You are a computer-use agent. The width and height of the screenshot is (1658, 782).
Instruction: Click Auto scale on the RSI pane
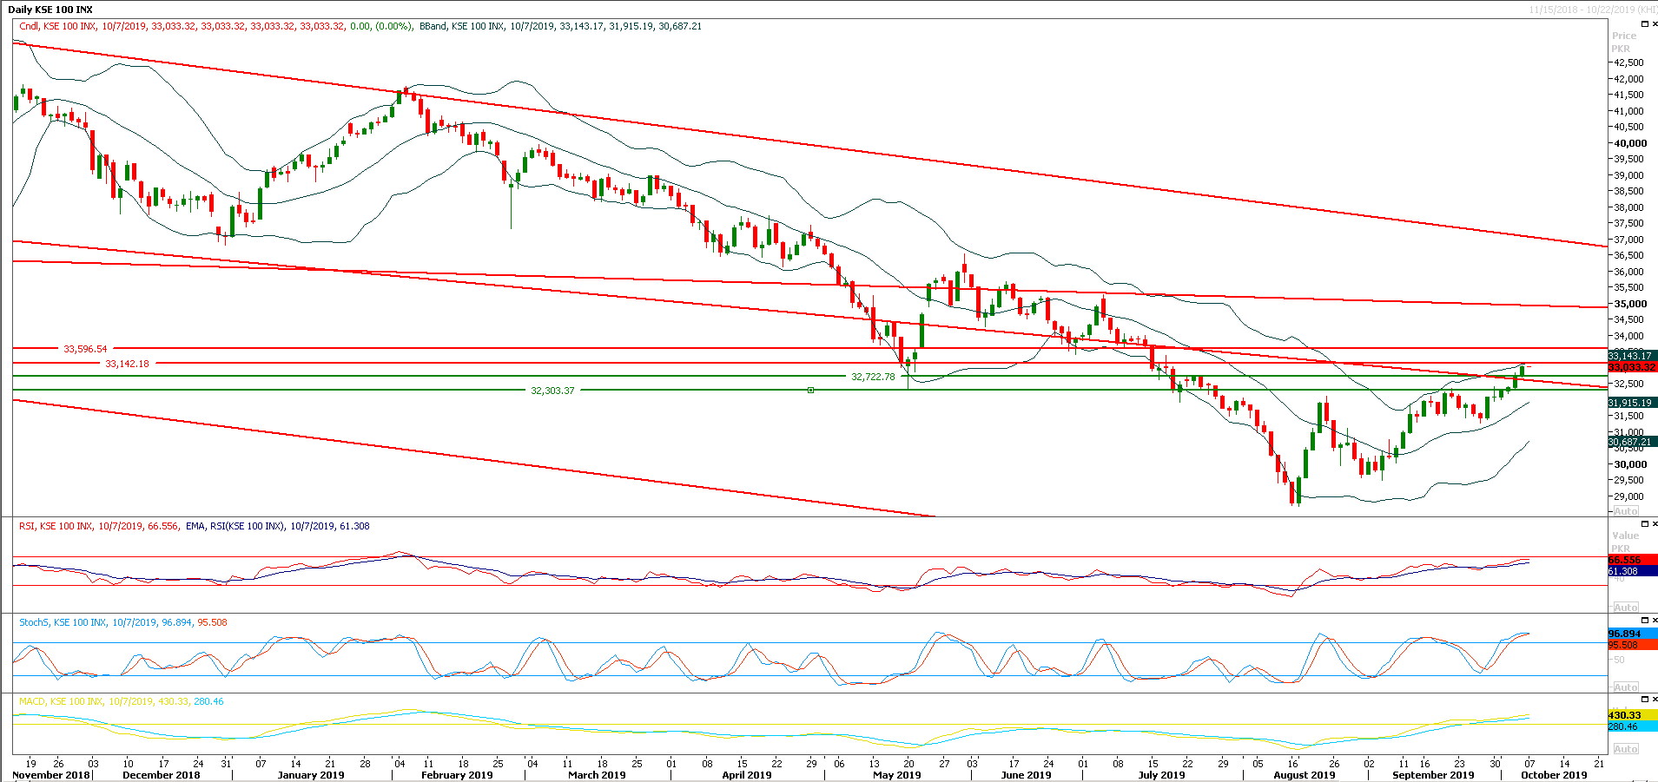tap(1625, 608)
